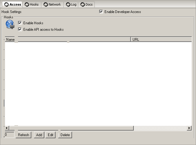Click the globe network icon under Hooks
The image size is (196, 145).
pyautogui.click(x=10, y=25)
